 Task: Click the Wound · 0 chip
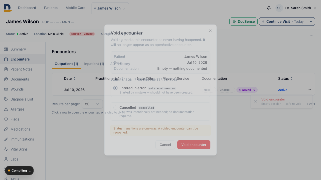tap(247, 90)
